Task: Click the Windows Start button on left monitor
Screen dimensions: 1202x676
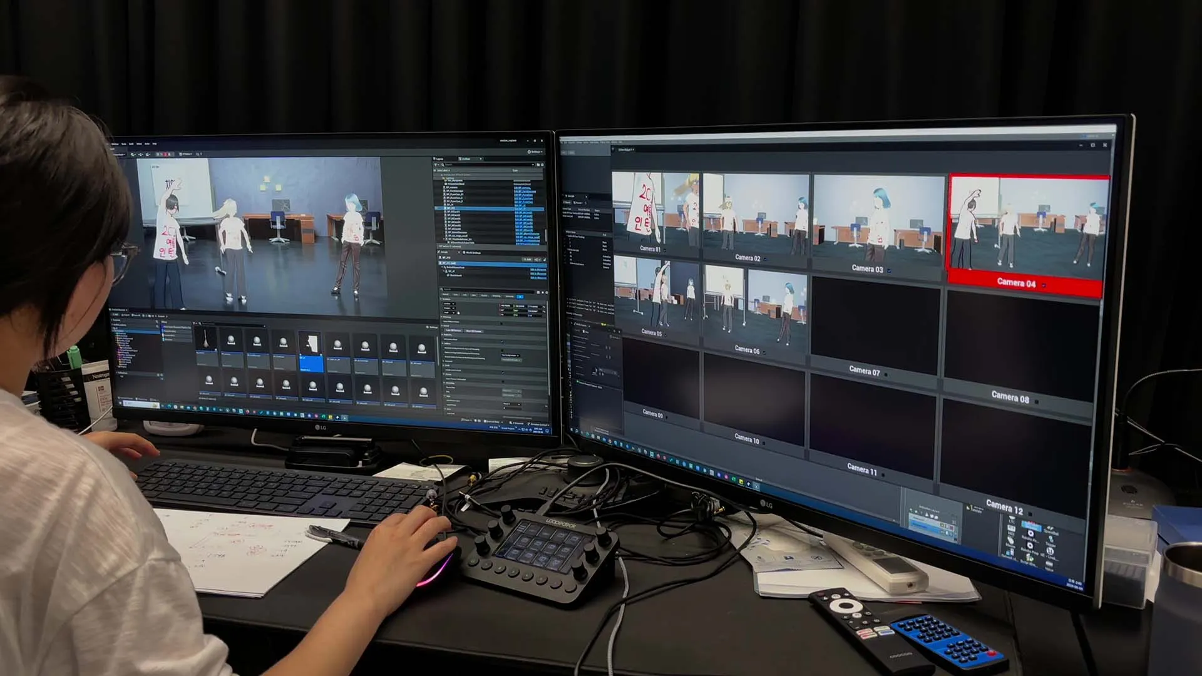Action: [x=120, y=404]
